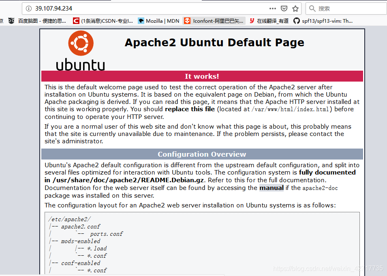Viewport: 387px width, 276px height.
Task: Click the Configuration Overview header text
Action: point(202,154)
